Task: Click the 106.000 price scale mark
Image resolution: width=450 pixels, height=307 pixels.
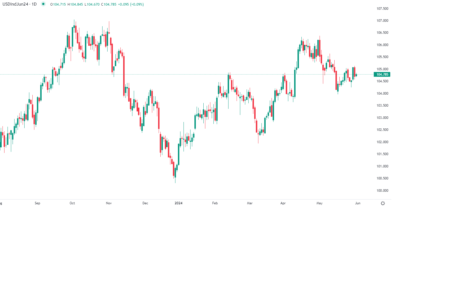Action: coord(382,45)
